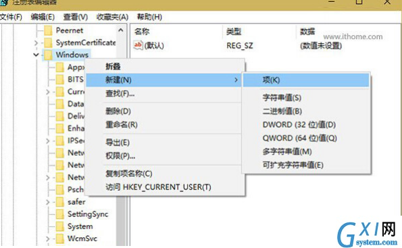Select the safer tree item
Viewport: 402px width, 248px height.
coord(76,202)
